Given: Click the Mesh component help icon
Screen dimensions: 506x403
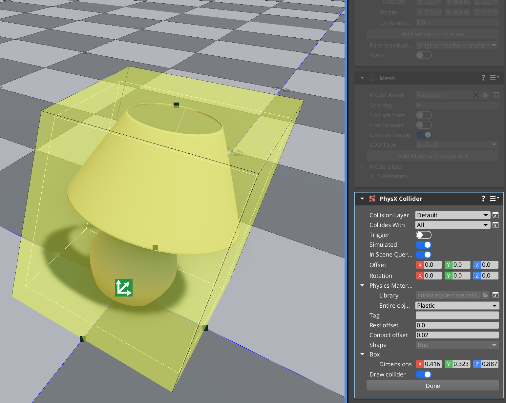Looking at the screenshot, I should pos(483,78).
